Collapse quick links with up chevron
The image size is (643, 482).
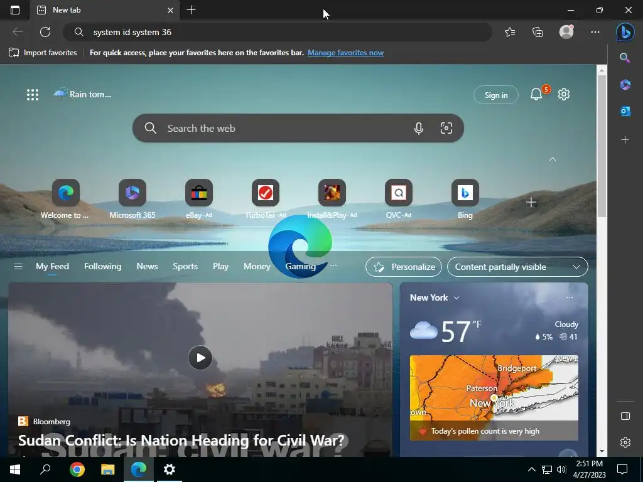pyautogui.click(x=553, y=159)
